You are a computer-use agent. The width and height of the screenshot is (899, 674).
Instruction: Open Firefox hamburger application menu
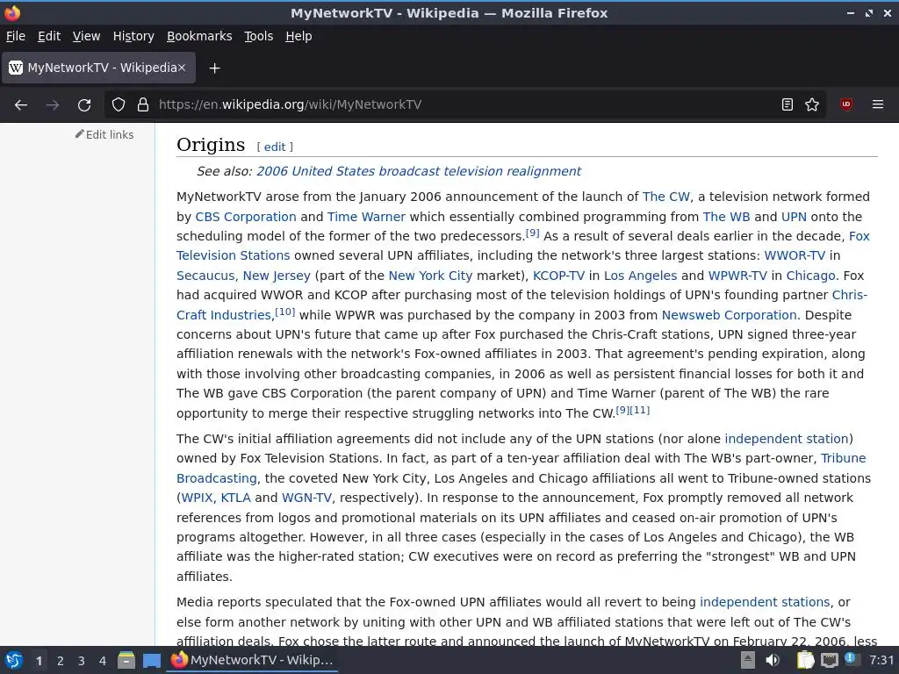pos(878,105)
